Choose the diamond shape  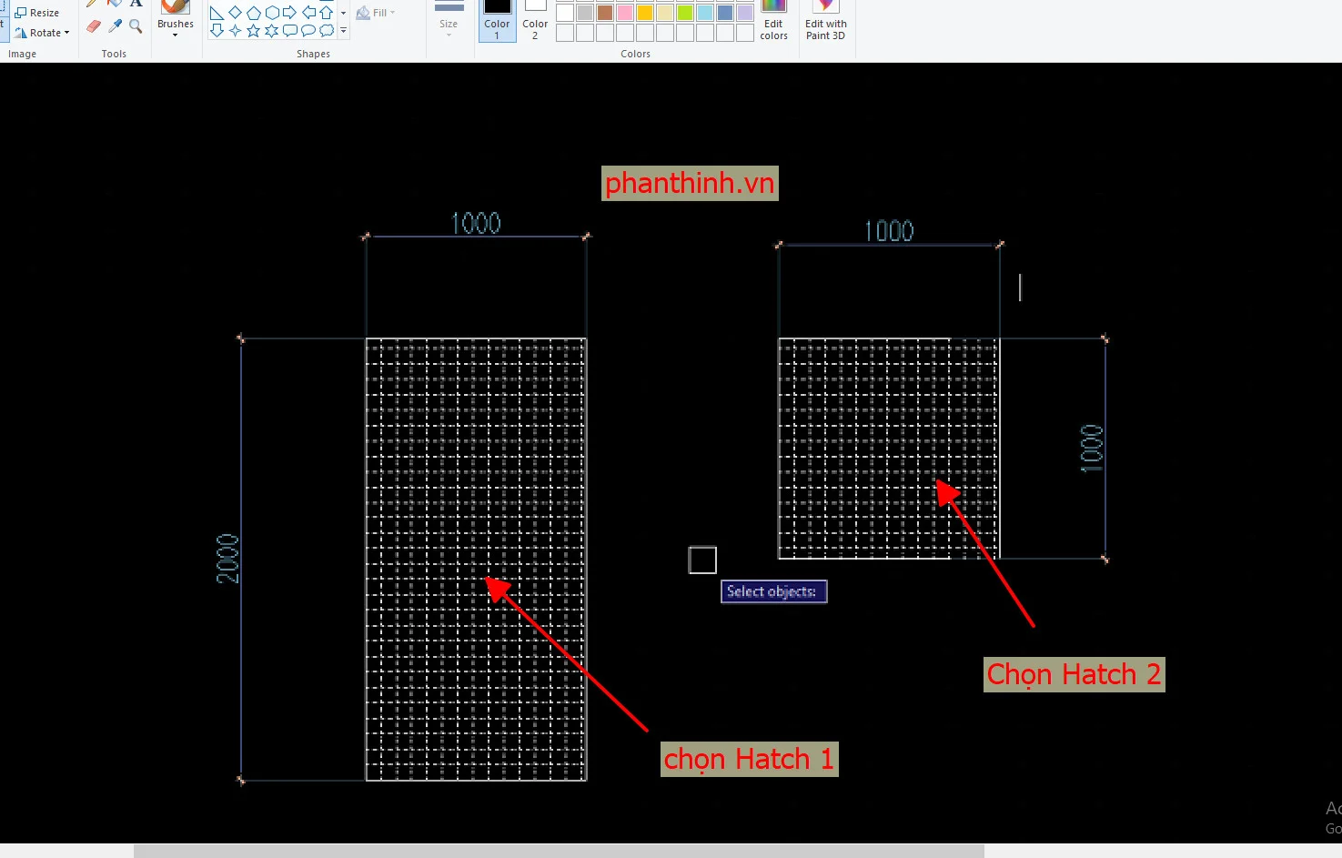[x=235, y=13]
